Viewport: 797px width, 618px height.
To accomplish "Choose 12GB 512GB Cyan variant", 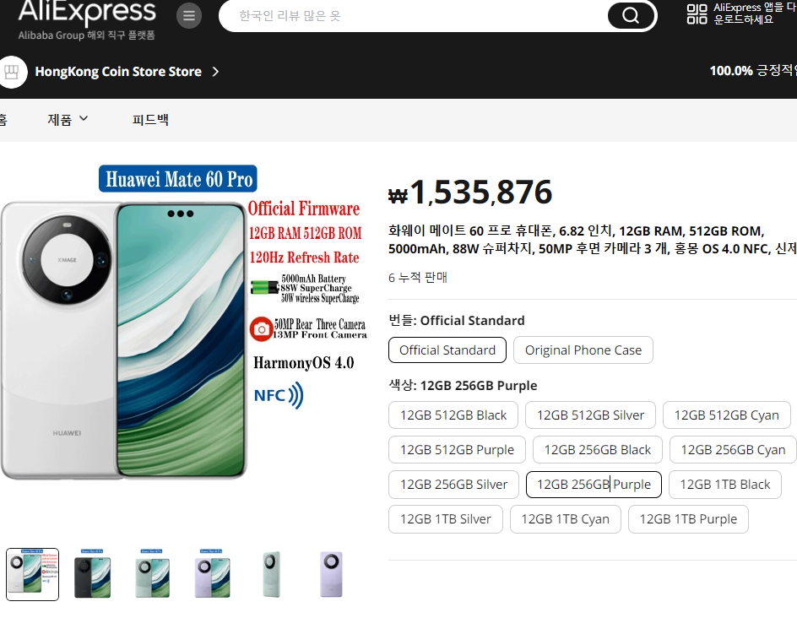I will (726, 415).
